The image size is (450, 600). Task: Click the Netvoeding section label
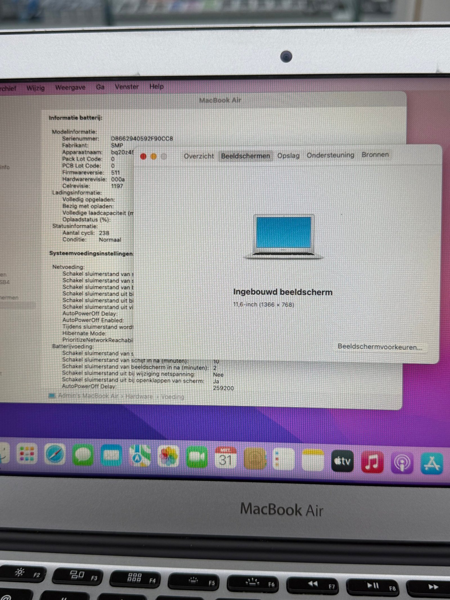click(x=68, y=267)
